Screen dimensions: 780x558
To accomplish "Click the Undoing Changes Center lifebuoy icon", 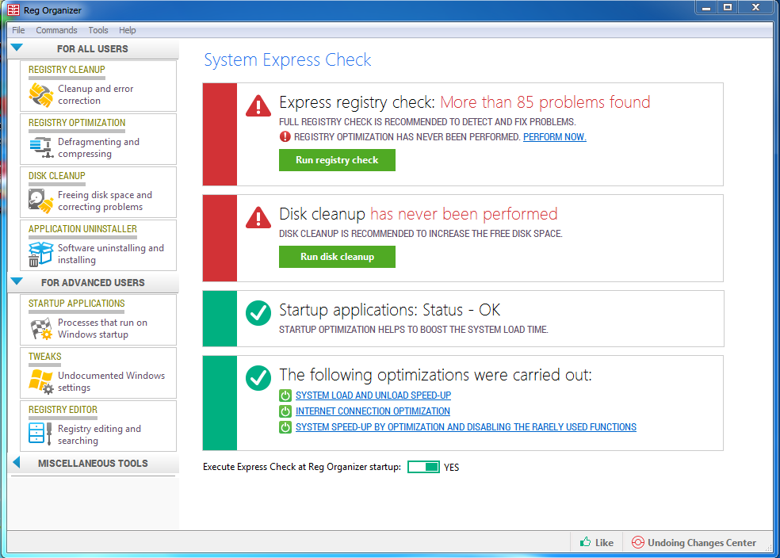I will tap(638, 542).
